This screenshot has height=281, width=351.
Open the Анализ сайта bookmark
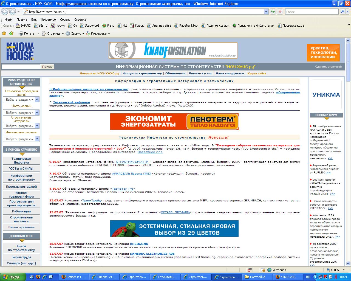(159, 26)
